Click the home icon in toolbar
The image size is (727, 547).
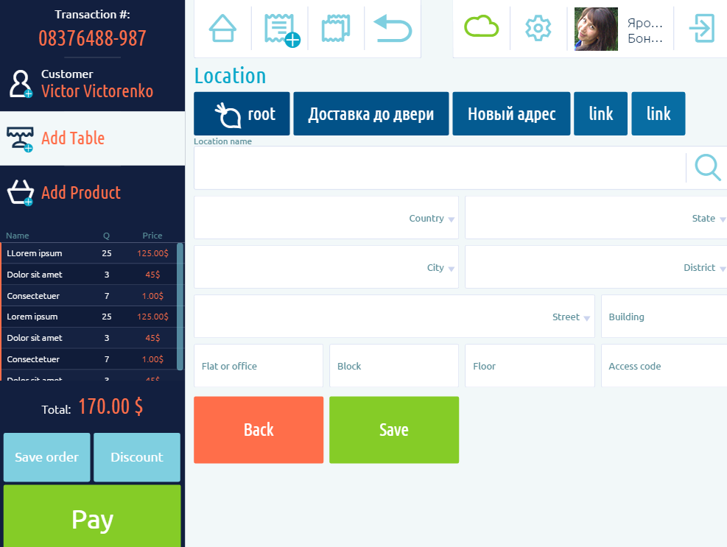click(222, 29)
